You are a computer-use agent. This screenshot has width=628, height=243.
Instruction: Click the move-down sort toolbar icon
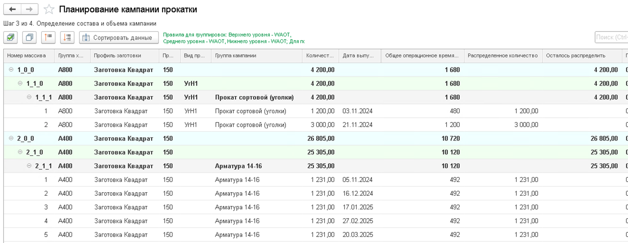(67, 38)
